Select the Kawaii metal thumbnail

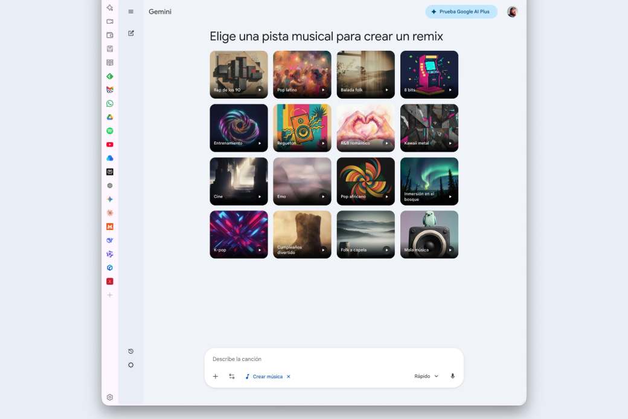pos(429,127)
